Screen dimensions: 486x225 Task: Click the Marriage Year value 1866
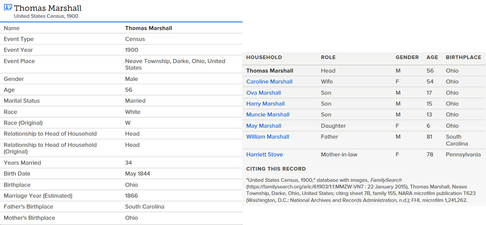pyautogui.click(x=132, y=196)
